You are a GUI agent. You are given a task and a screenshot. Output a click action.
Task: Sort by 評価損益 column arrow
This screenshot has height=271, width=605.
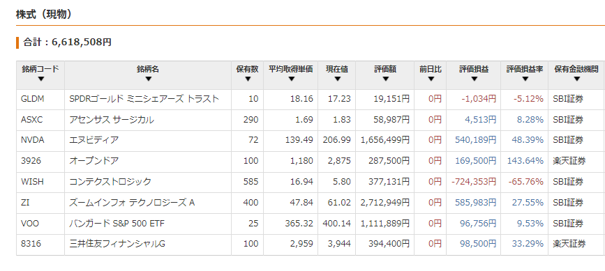[x=475, y=79]
